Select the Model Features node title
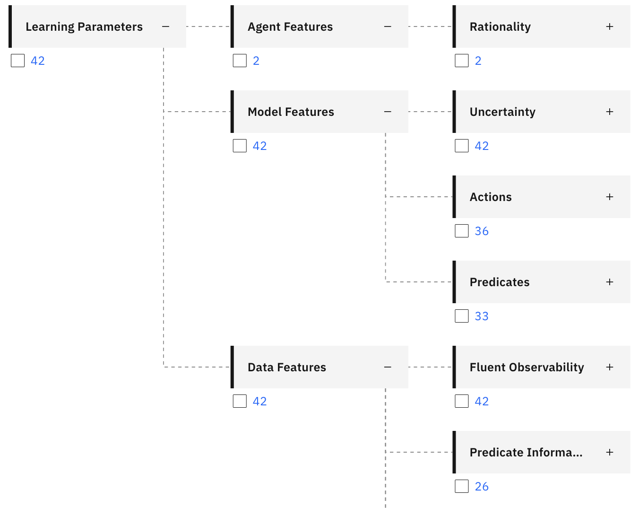The width and height of the screenshot is (639, 508). [x=291, y=112]
